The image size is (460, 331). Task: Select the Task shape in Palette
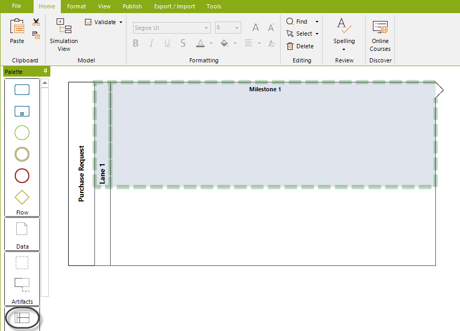pyautogui.click(x=22, y=90)
